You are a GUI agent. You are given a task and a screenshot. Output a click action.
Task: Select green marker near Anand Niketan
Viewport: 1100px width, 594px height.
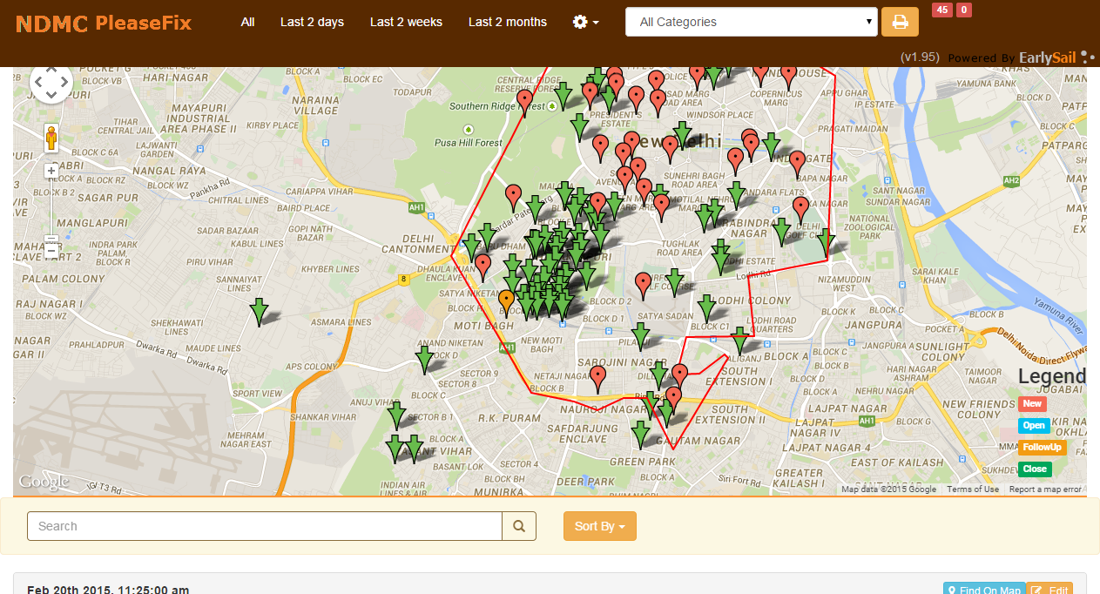point(425,360)
